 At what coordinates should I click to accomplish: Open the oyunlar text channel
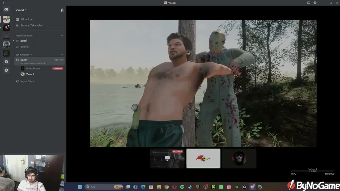click(x=40, y=47)
